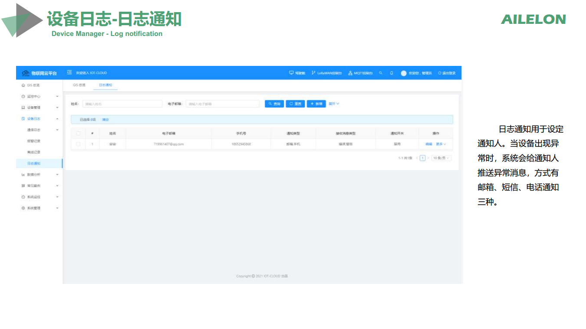Click the 编辑 edit link in row 1
Viewport: 586px width, 329px height.
pyautogui.click(x=428, y=144)
